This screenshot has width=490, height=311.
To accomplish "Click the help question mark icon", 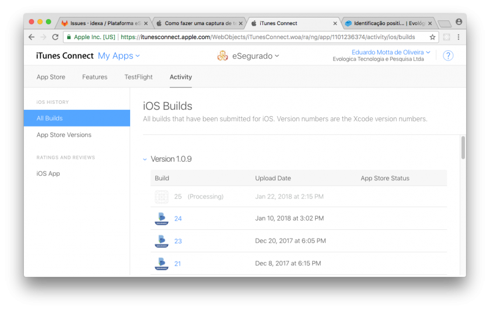I will [448, 56].
